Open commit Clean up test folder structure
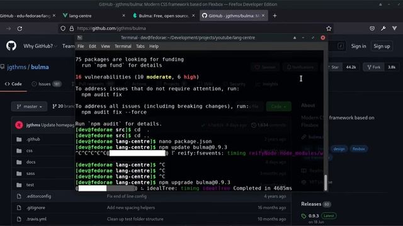This screenshot has width=403, height=226. [135, 219]
